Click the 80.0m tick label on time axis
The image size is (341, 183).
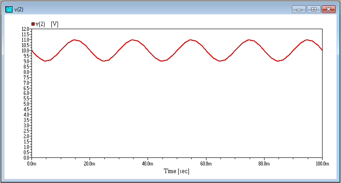coord(264,164)
